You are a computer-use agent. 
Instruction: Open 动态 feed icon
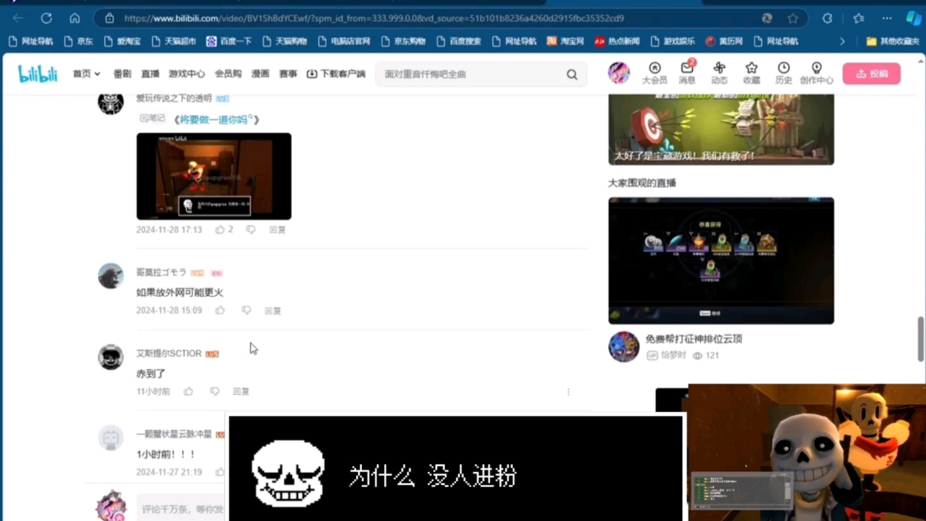pos(719,73)
